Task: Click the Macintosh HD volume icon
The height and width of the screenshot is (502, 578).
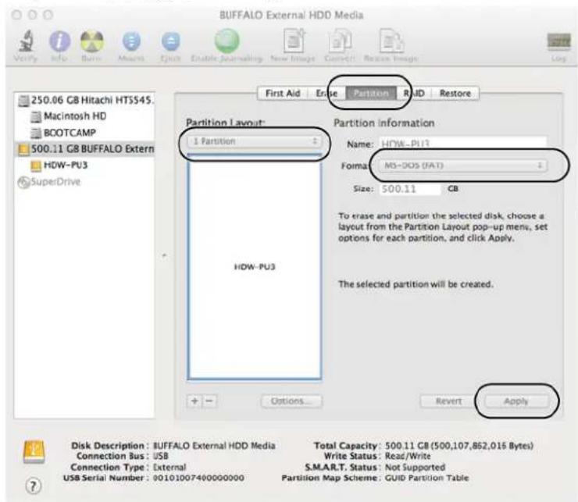Action: tap(36, 117)
